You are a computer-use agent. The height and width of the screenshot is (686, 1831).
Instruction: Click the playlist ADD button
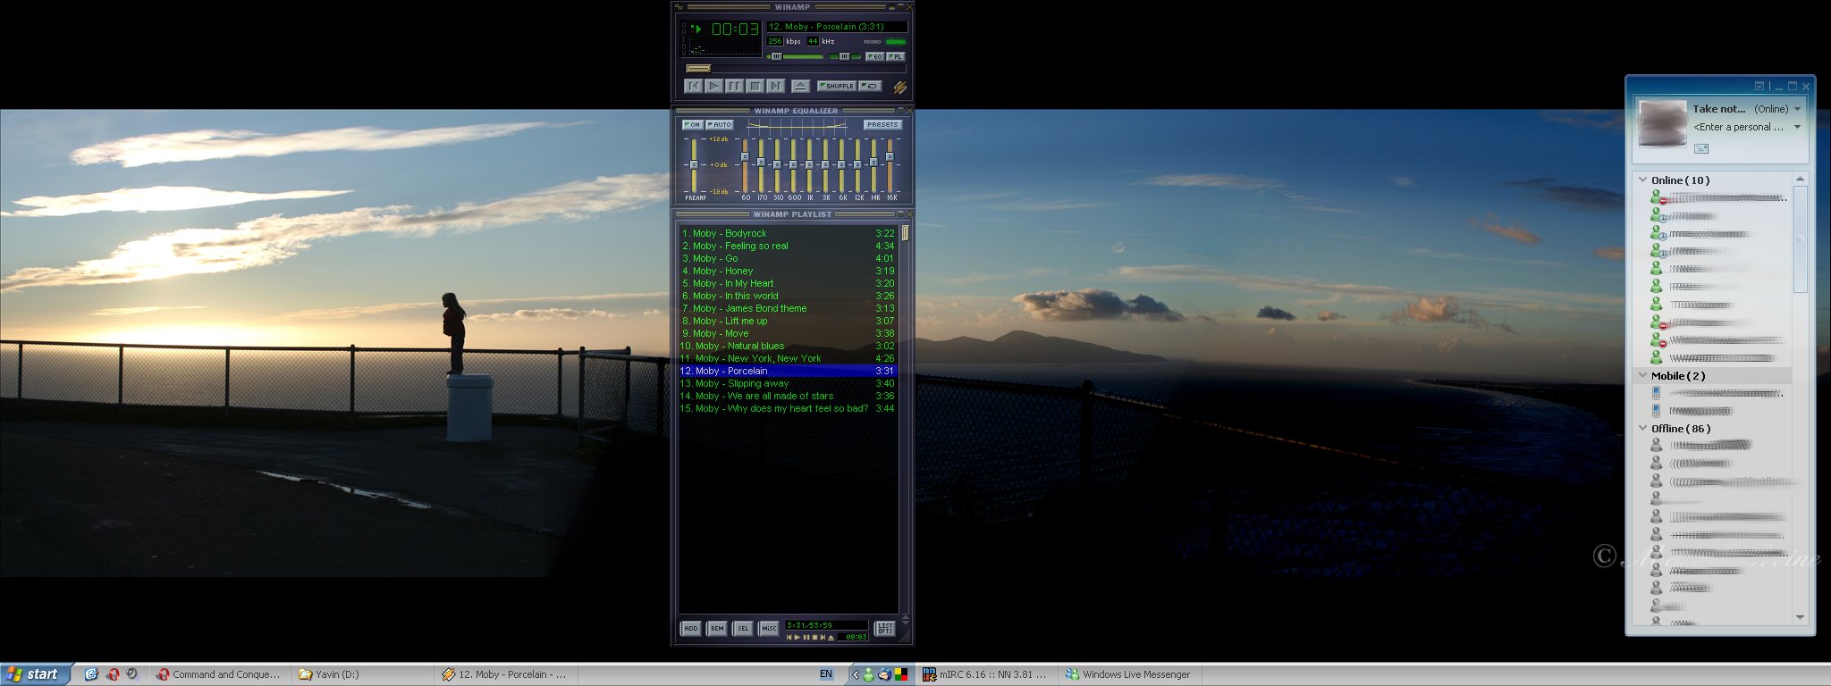(x=690, y=629)
